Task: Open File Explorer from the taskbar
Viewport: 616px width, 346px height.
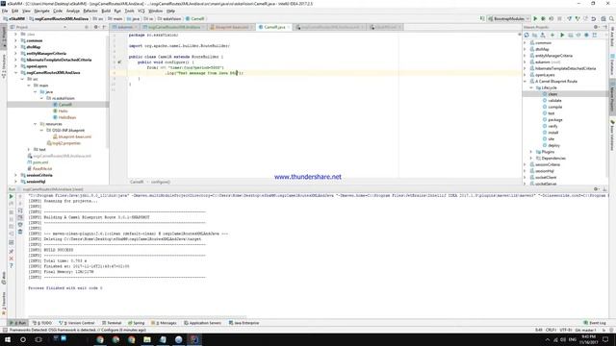Action: 147,339
